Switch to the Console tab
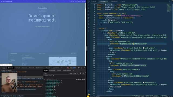 coord(18,68)
